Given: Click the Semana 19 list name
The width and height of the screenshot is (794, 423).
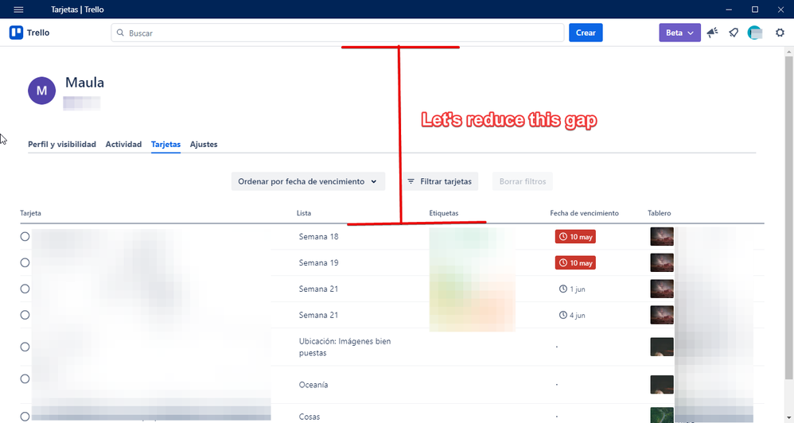Looking at the screenshot, I should [x=318, y=262].
